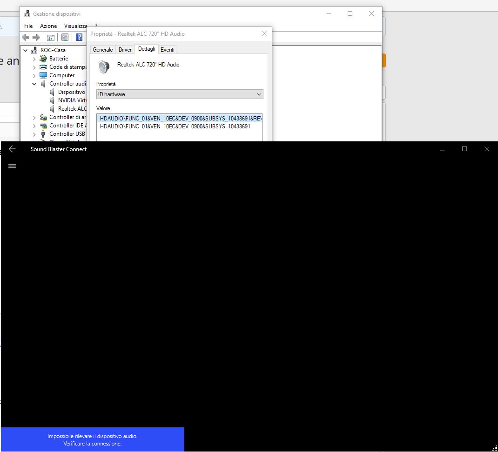Switch to the Eventi tab

click(x=168, y=49)
